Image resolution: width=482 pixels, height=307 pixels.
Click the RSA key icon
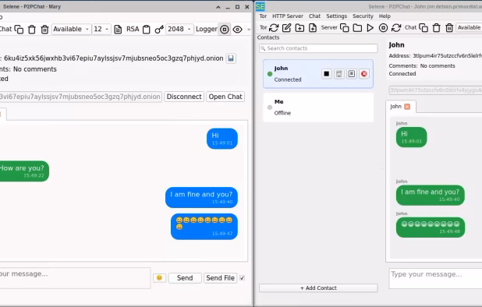159,30
